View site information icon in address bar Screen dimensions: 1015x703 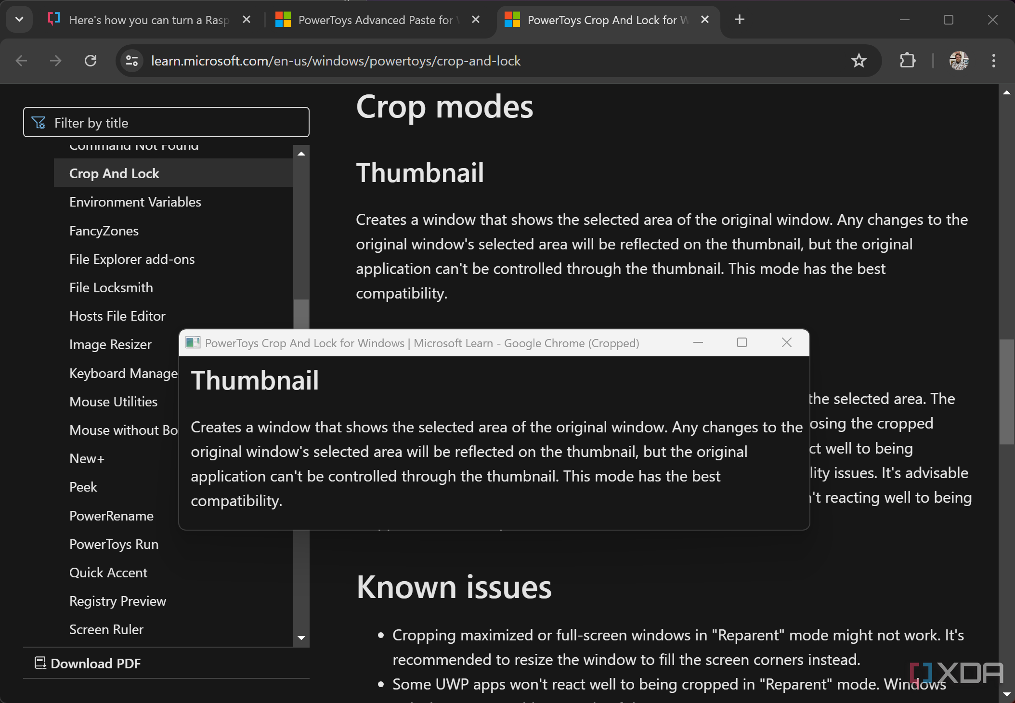[132, 61]
